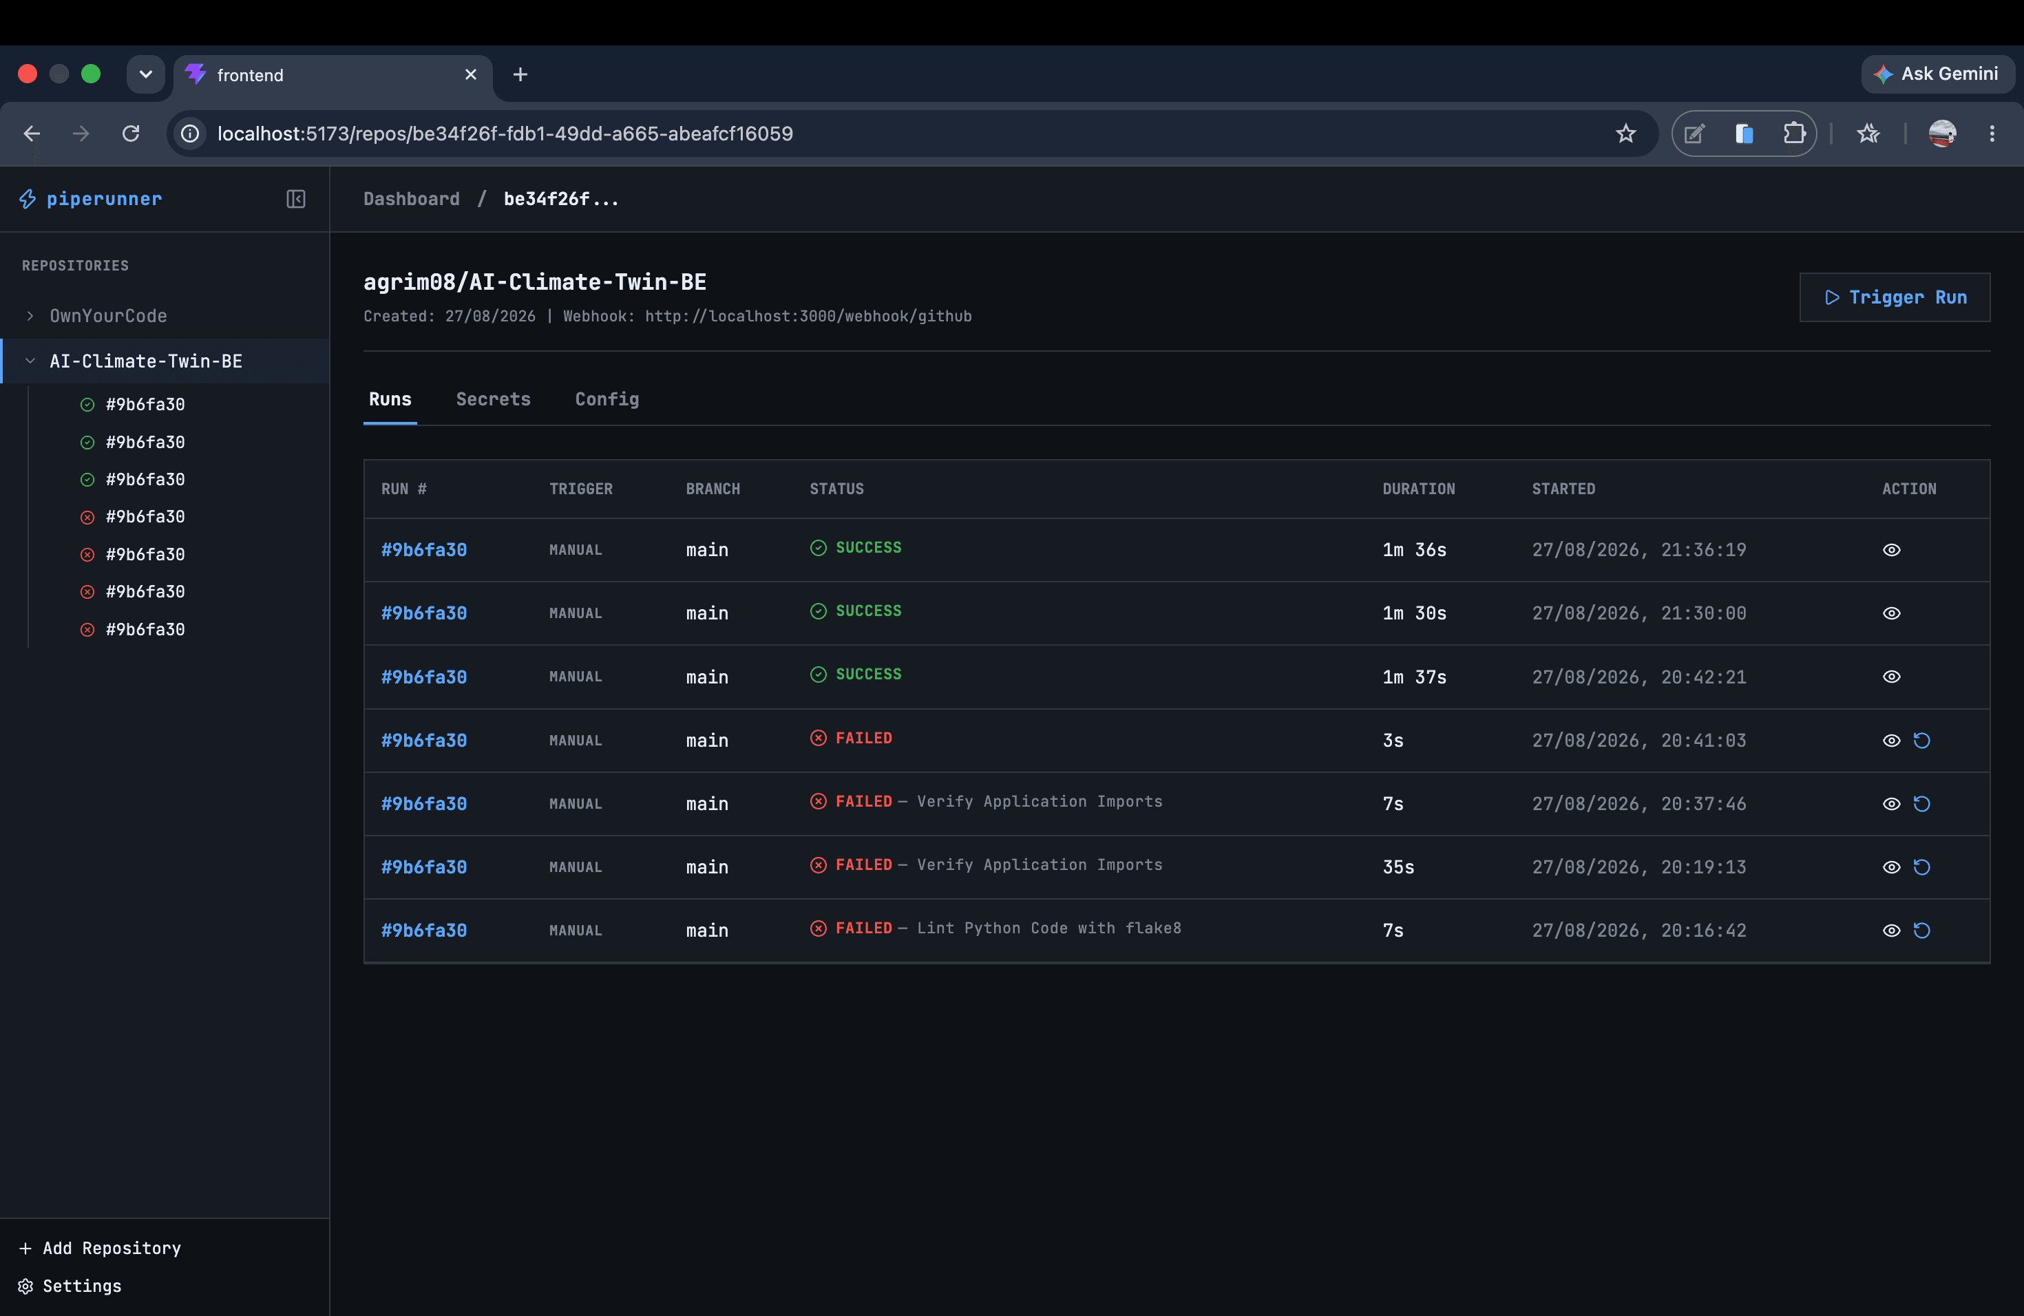View the 35s failed run via eye icon

click(x=1890, y=867)
